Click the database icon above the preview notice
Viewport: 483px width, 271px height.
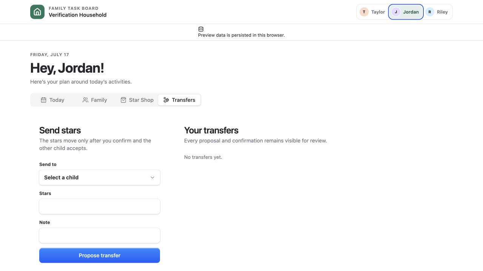coord(201,29)
